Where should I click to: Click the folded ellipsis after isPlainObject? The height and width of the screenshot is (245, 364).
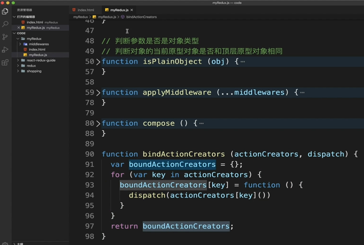click(x=243, y=62)
